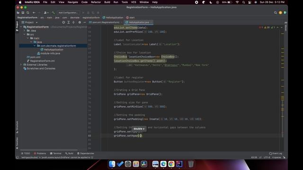The height and width of the screenshot is (170, 303).
Task: Click the teal plugin icon top-right
Action: coord(285,13)
